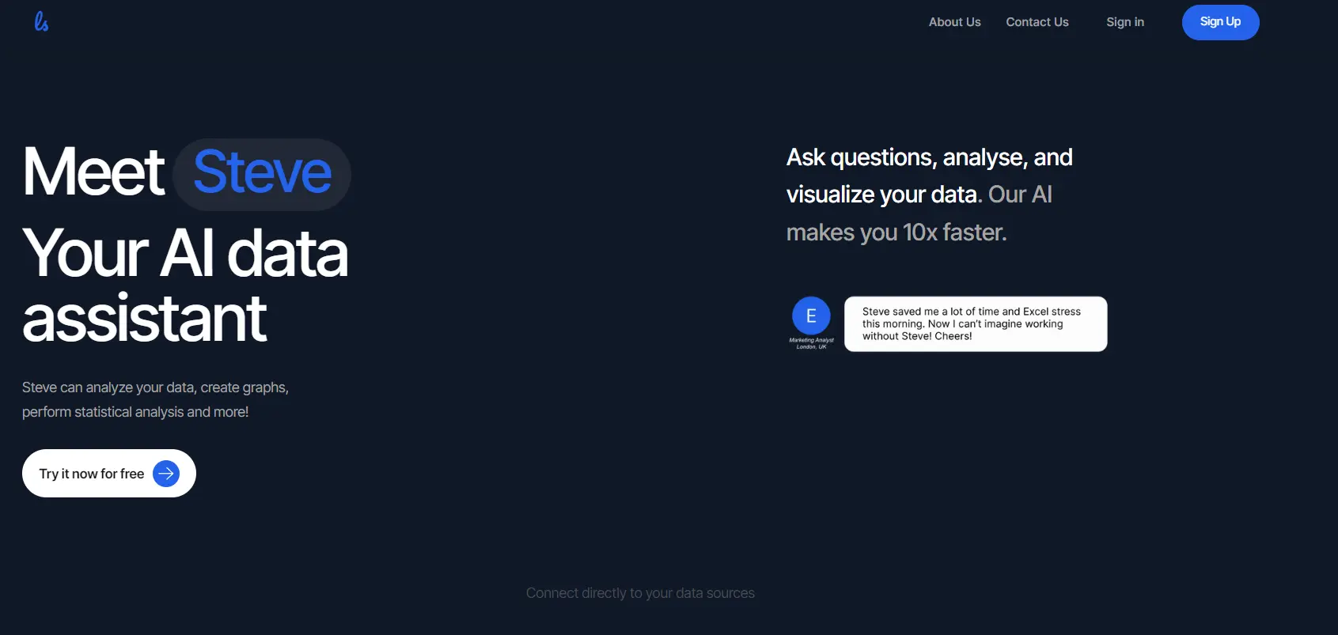Screen dimensions: 1338x635
Task: Click 'Marketing Analyst London, UK' caption
Action: point(811,343)
